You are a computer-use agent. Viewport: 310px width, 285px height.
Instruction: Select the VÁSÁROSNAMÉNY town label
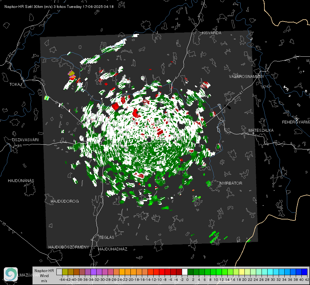point(247,77)
